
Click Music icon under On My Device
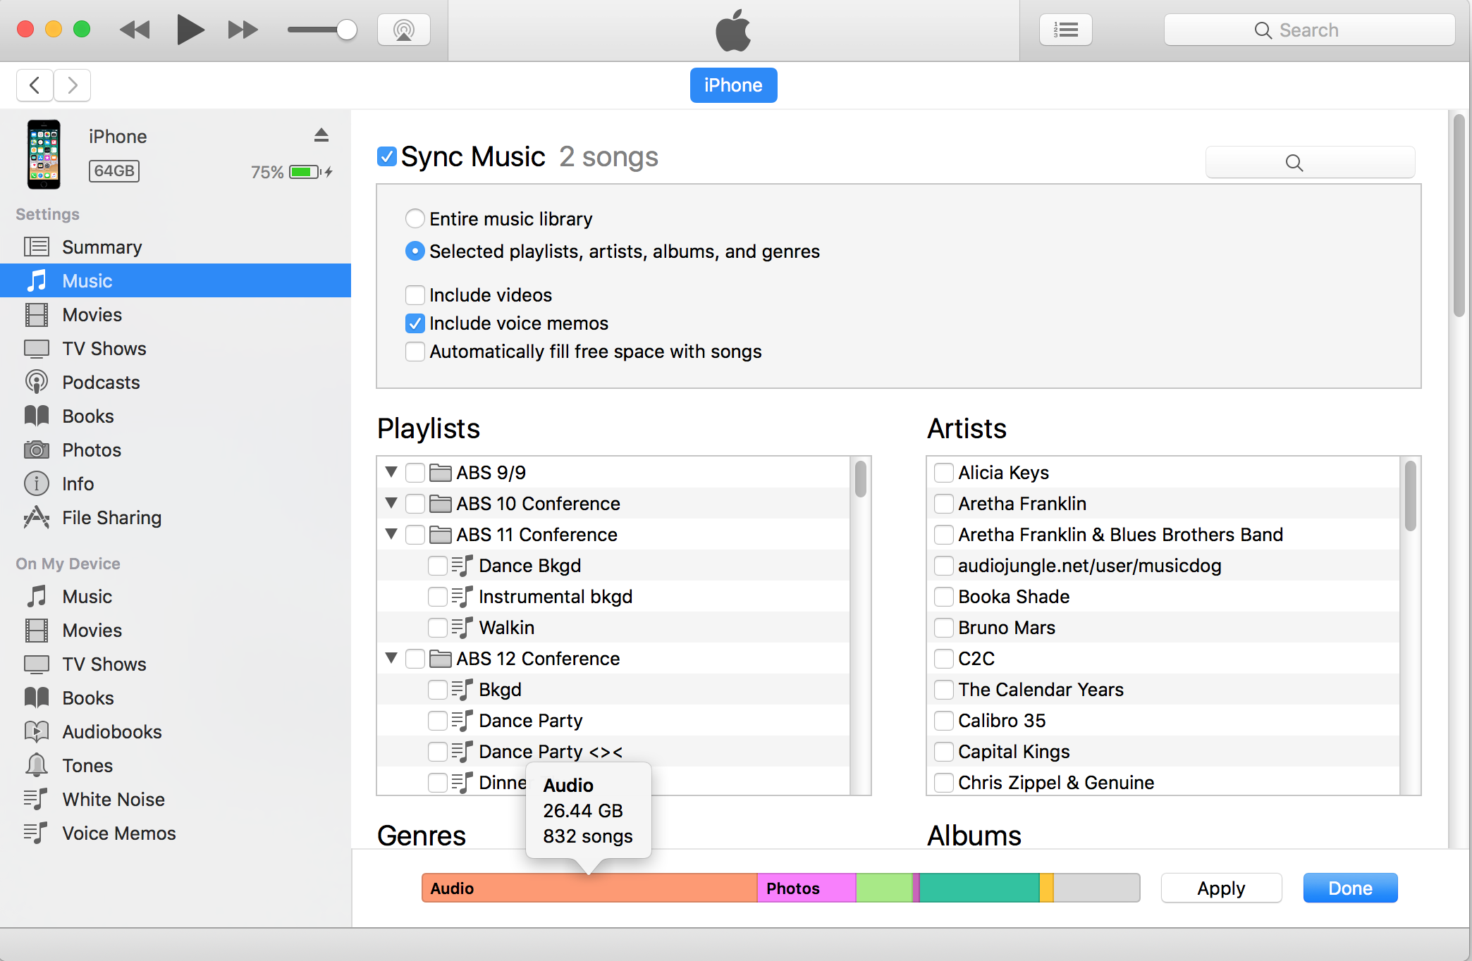(37, 596)
